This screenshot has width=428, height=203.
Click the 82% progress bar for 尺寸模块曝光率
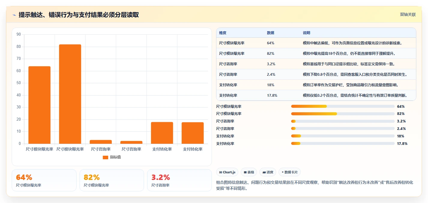pyautogui.click(x=343, y=114)
